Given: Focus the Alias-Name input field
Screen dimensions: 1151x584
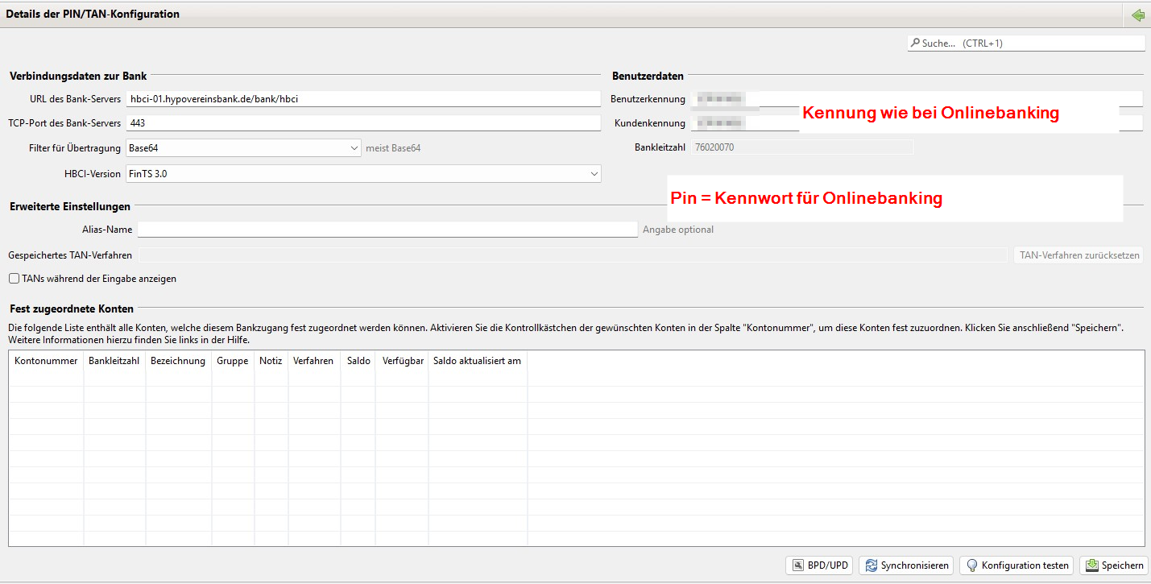Looking at the screenshot, I should (387, 230).
